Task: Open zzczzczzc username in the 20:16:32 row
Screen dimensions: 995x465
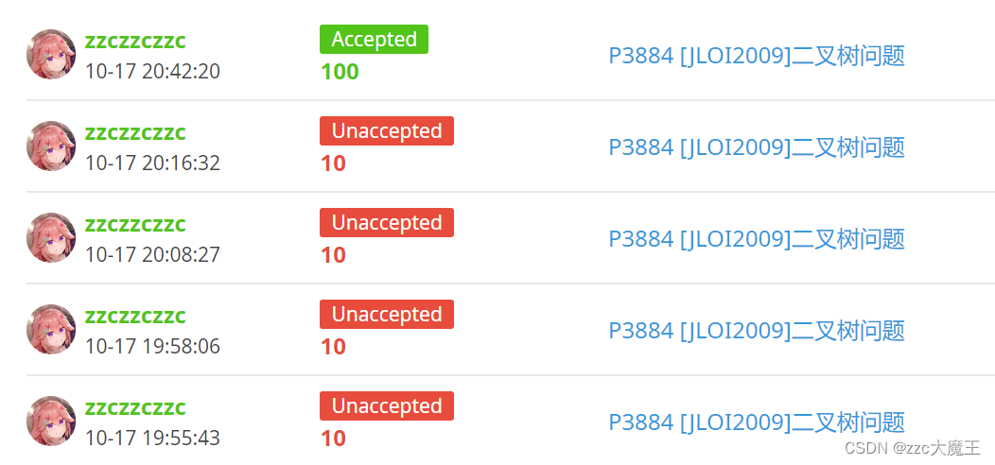Action: (135, 133)
